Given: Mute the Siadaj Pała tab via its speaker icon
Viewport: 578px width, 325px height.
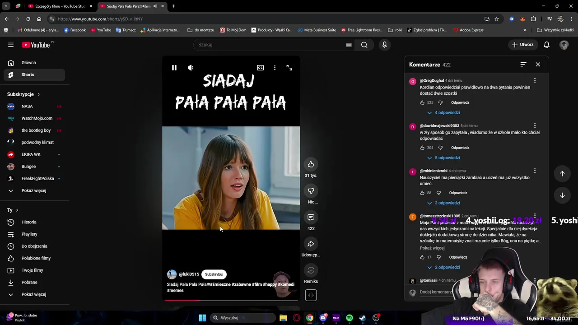Looking at the screenshot, I should click(155, 6).
